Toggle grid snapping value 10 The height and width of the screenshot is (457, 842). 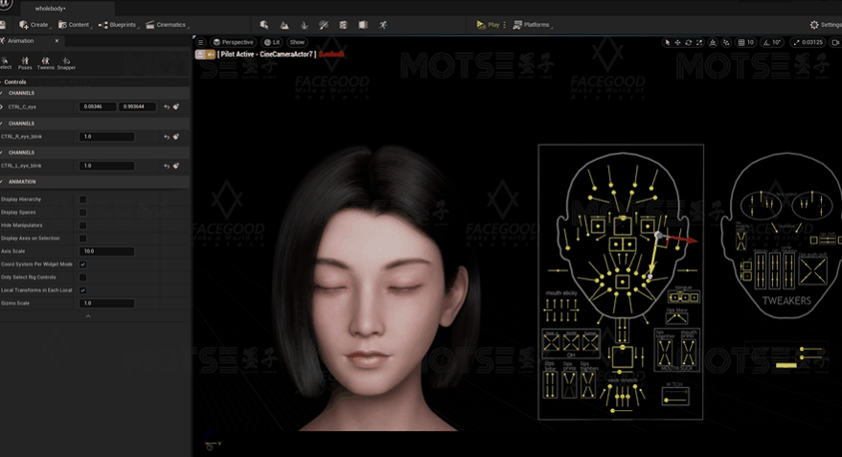(x=746, y=42)
